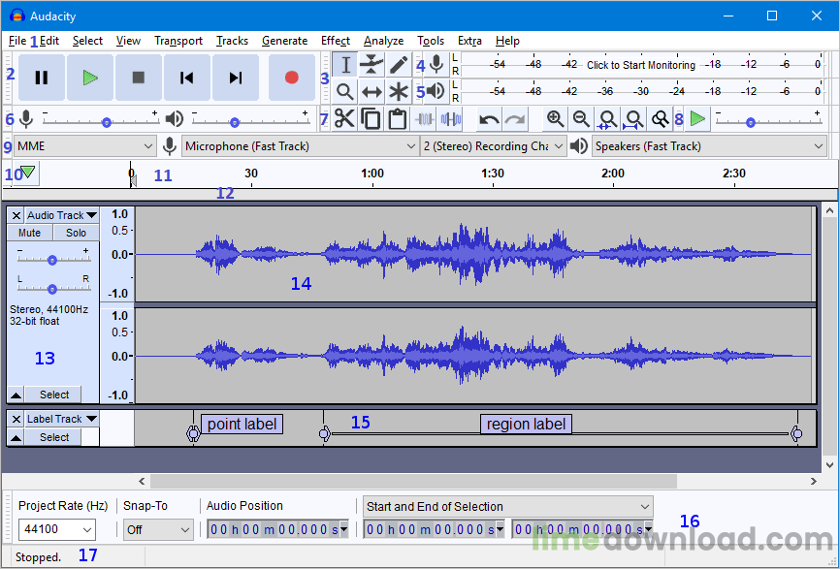Click the Undo arrow icon
Screen dimensions: 840x569
pos(489,119)
